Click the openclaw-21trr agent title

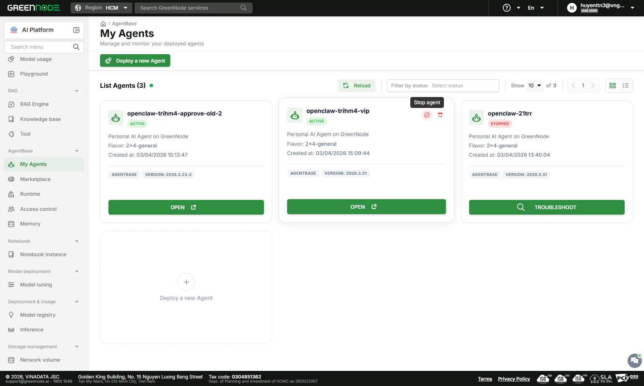pos(510,113)
